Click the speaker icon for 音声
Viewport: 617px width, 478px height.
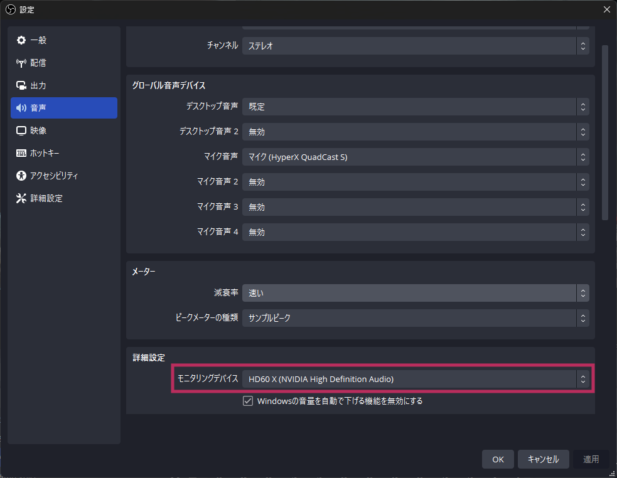pos(21,108)
